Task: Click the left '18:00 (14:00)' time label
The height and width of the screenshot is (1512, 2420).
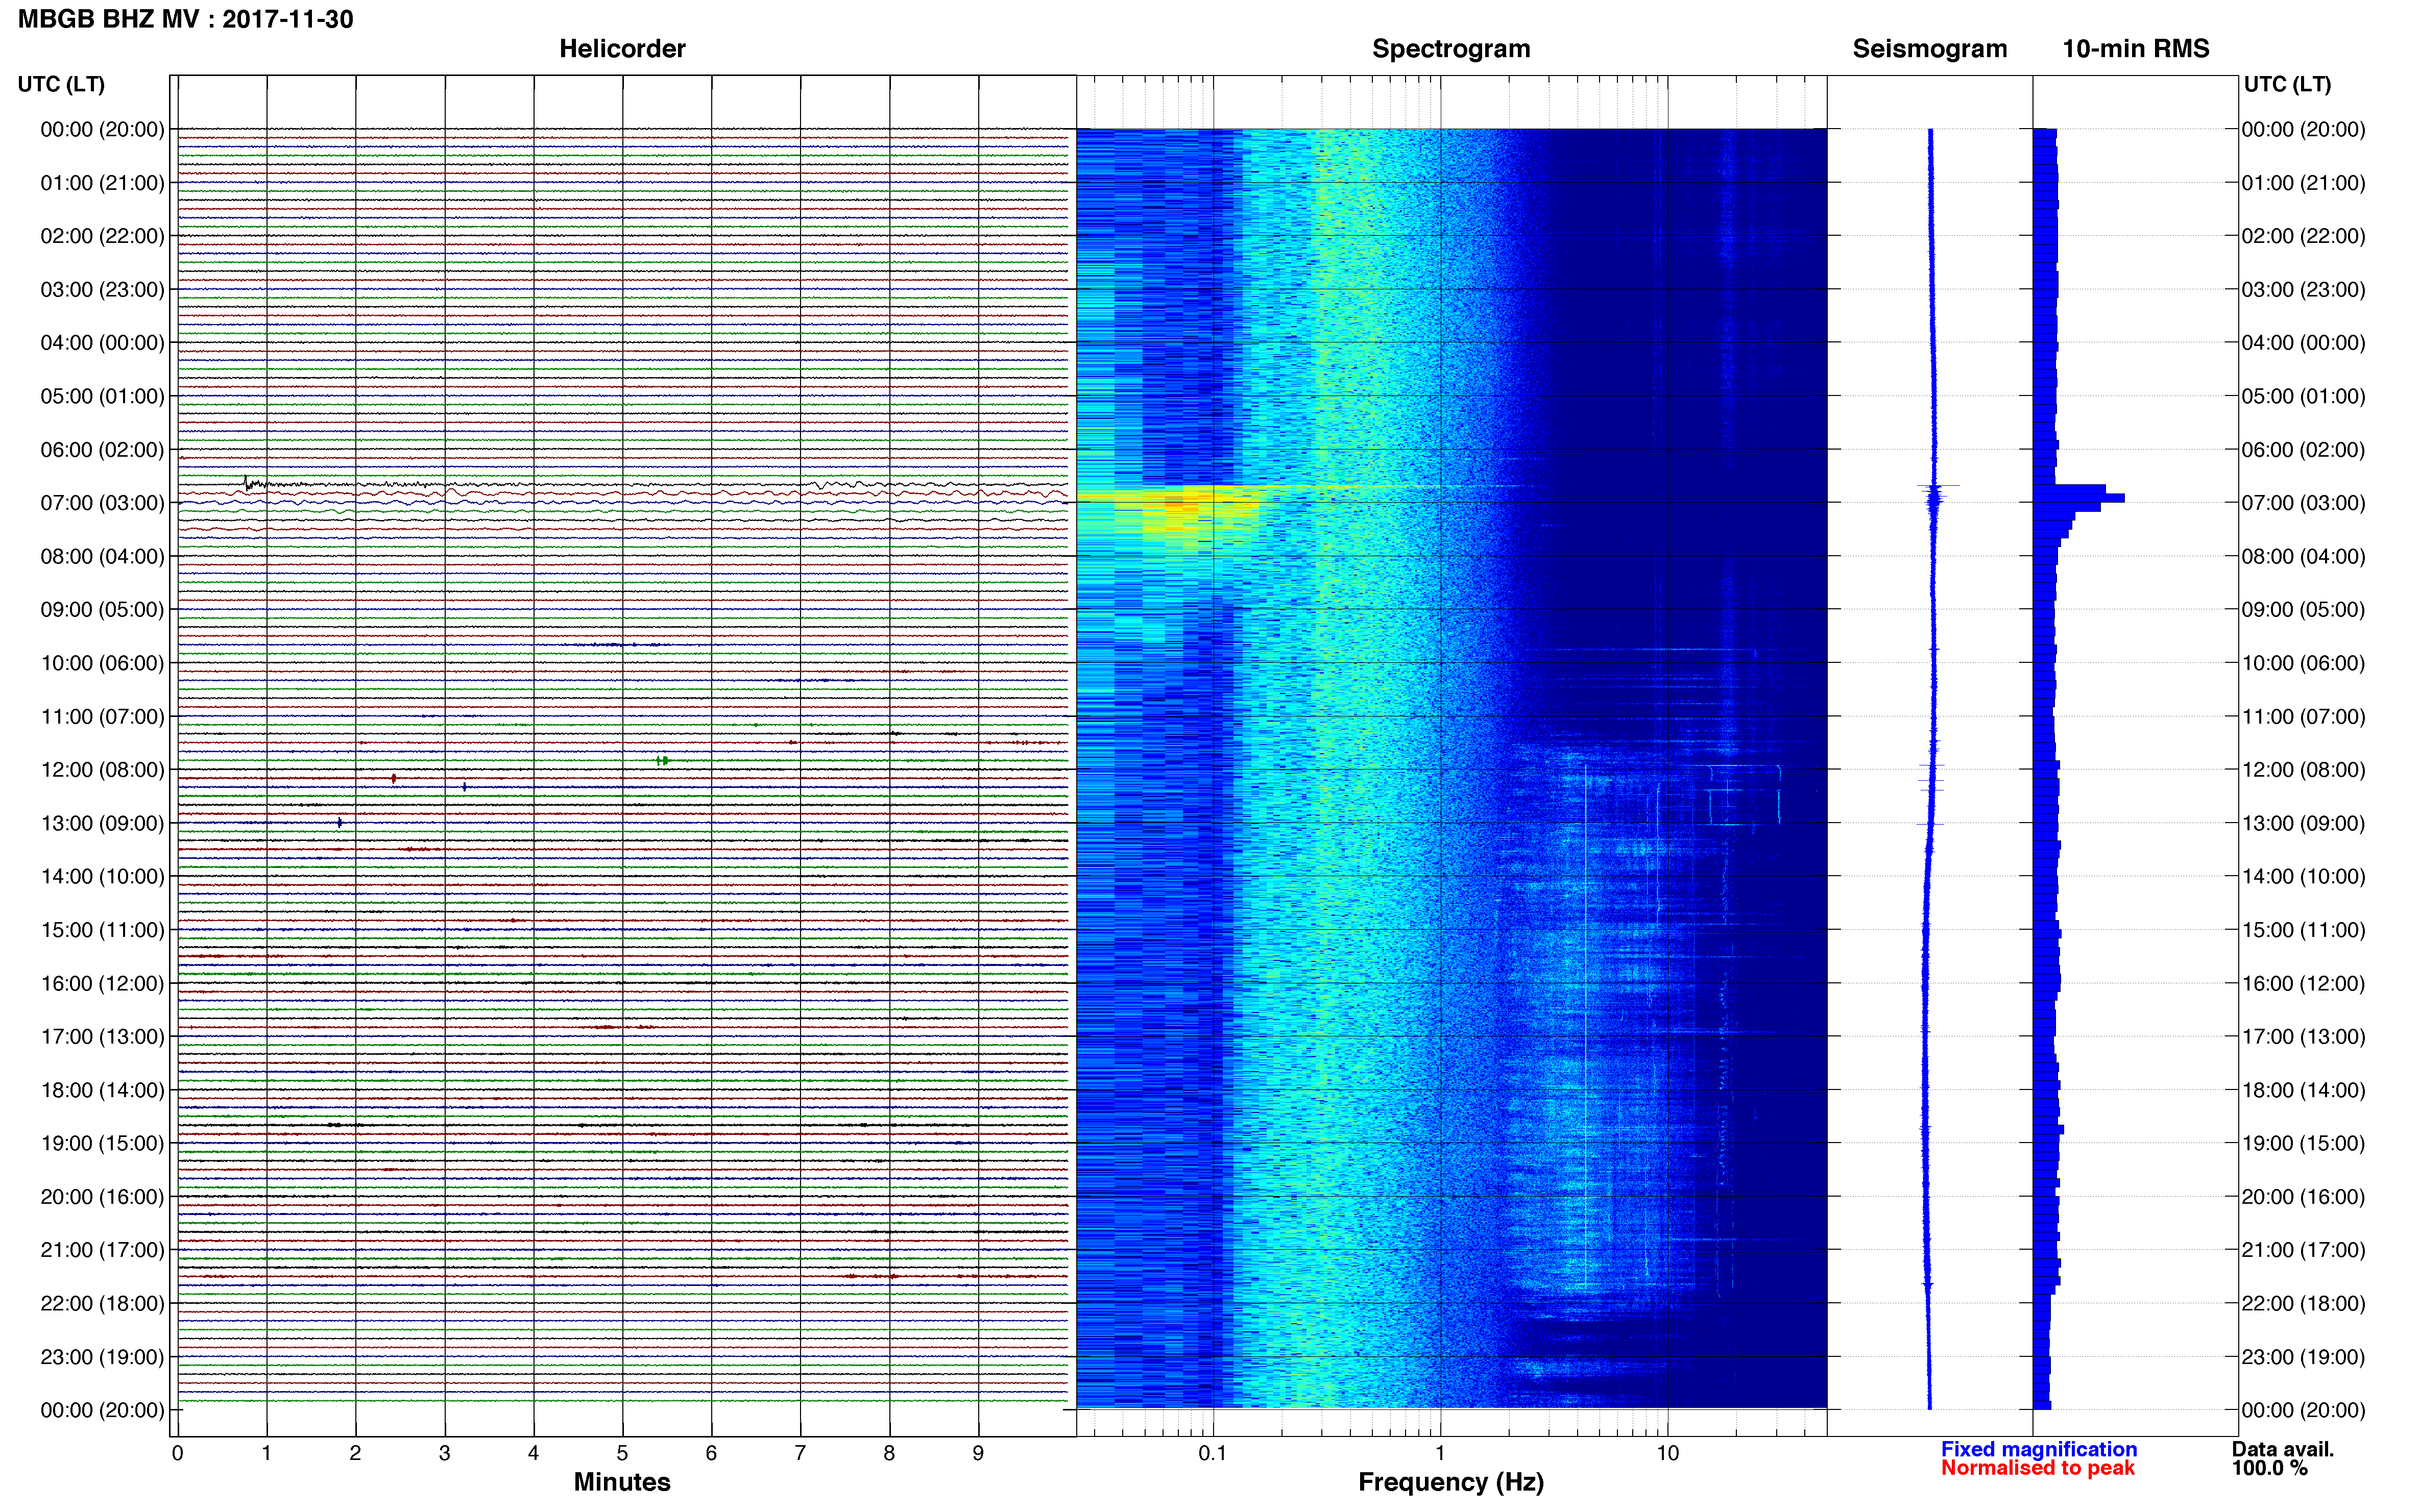Action: [x=102, y=1090]
